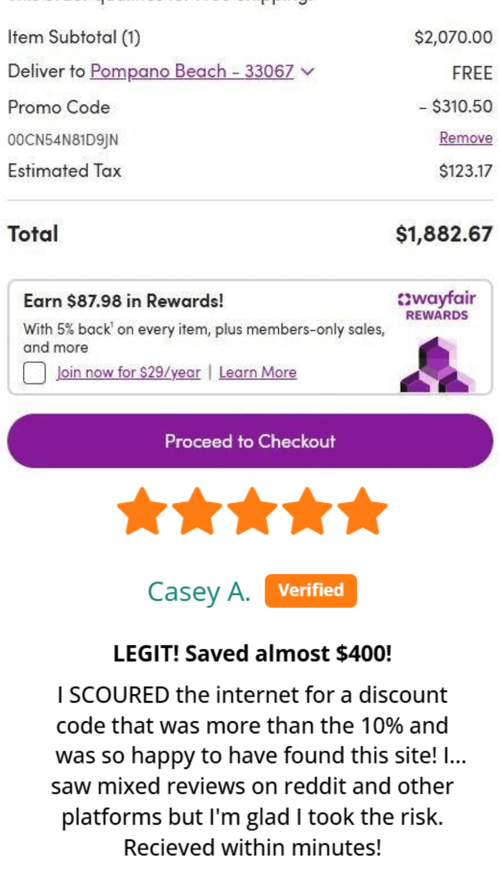
Task: Click reviewer name Casey A.
Action: click(x=199, y=591)
